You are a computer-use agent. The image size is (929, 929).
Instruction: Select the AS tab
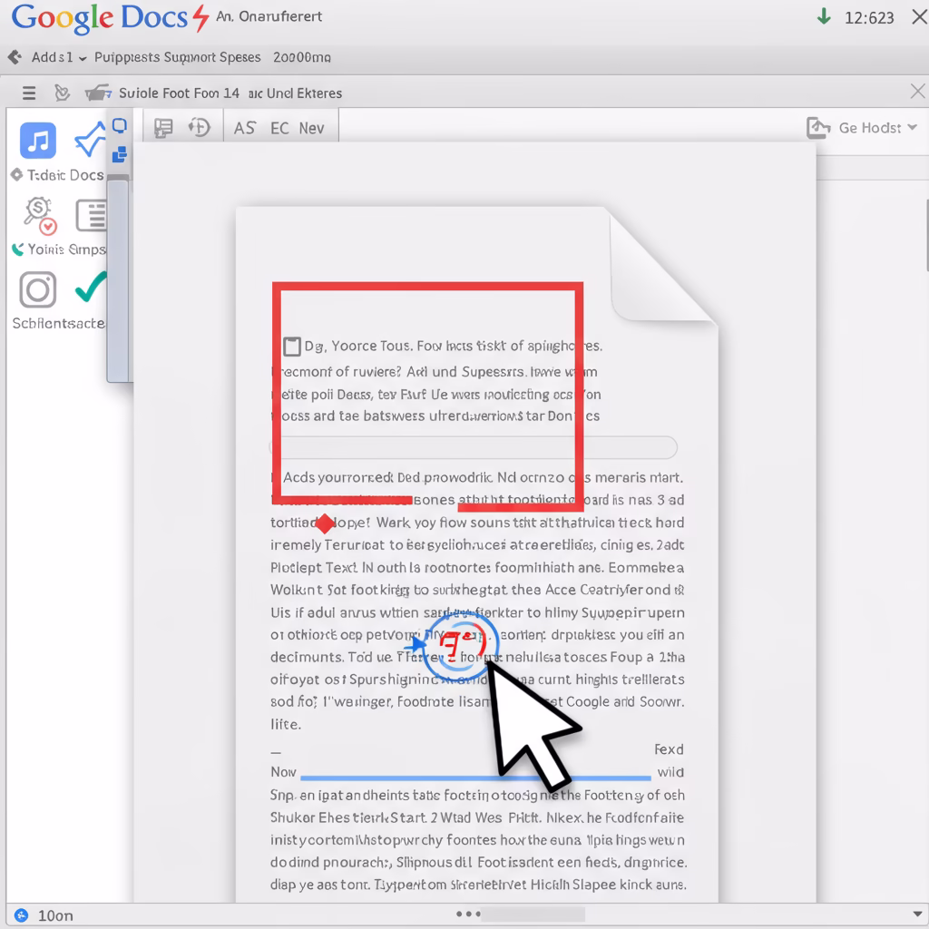point(245,128)
